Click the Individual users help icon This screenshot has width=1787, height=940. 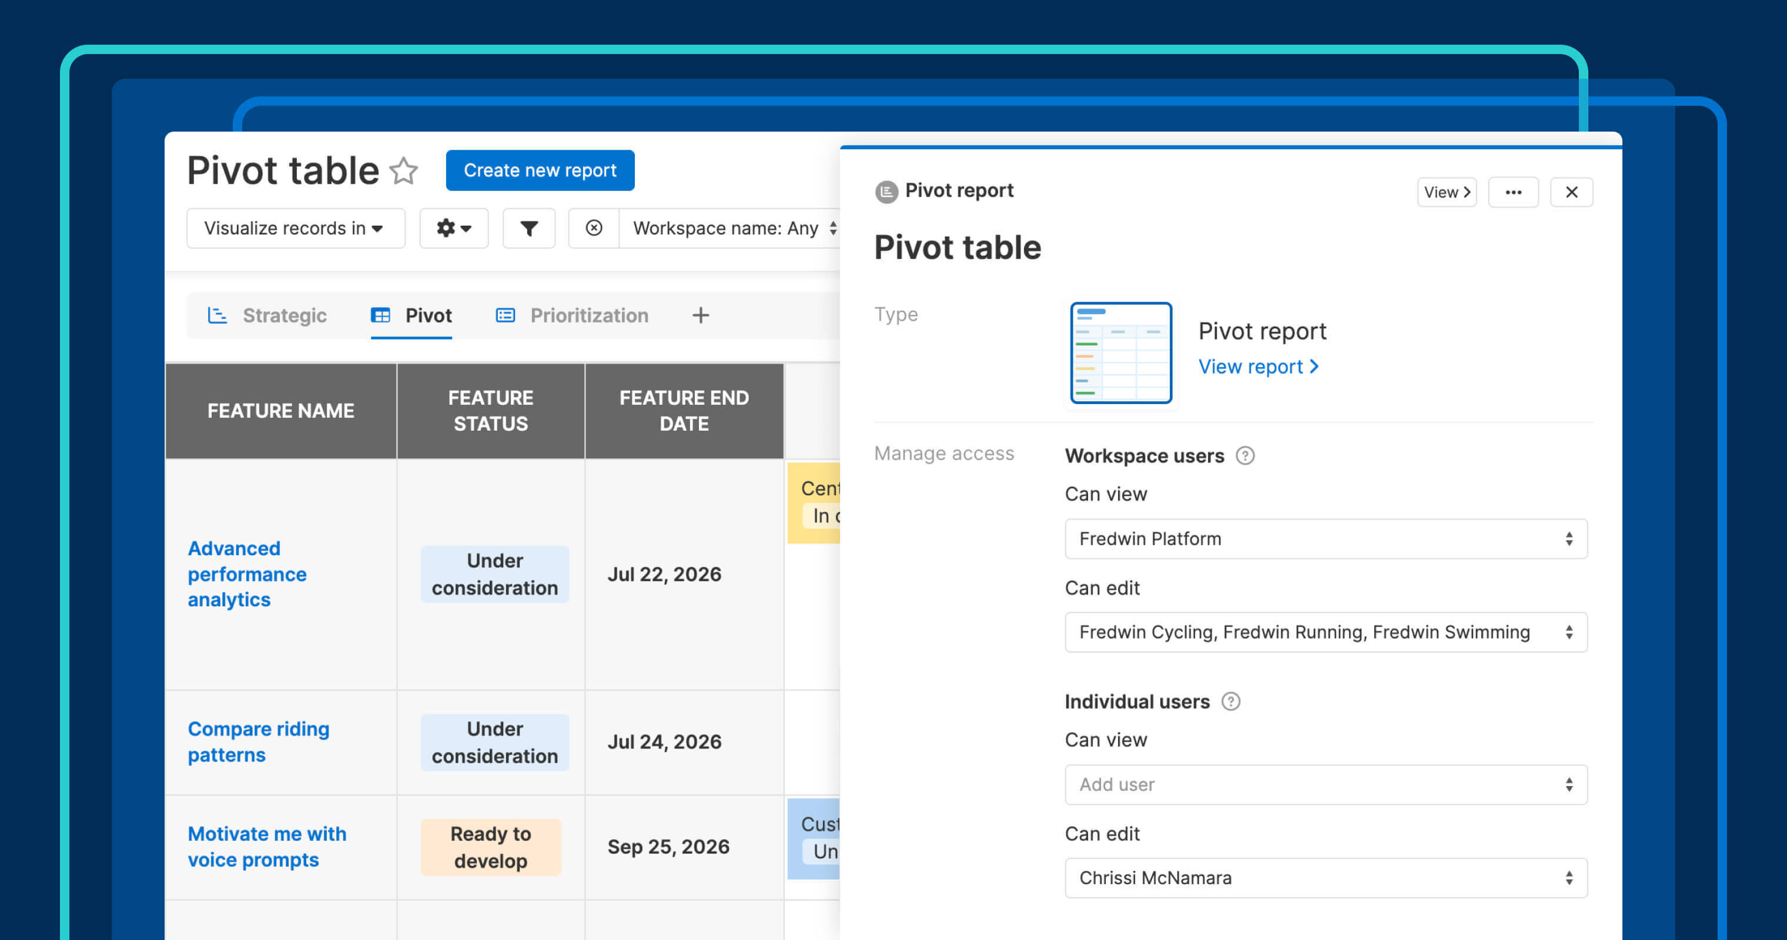1232,701
